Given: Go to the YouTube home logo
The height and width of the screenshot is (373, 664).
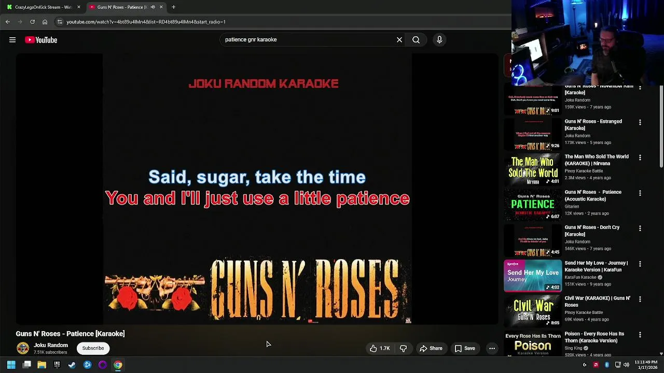Looking at the screenshot, I should tap(41, 40).
